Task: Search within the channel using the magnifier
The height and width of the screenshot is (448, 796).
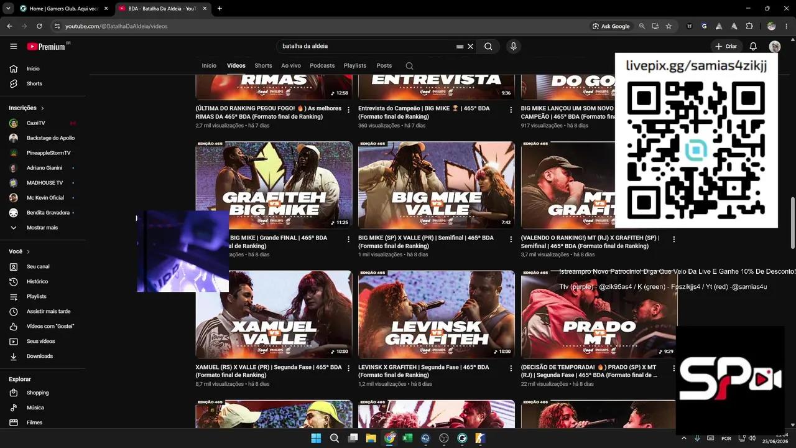Action: 409,65
